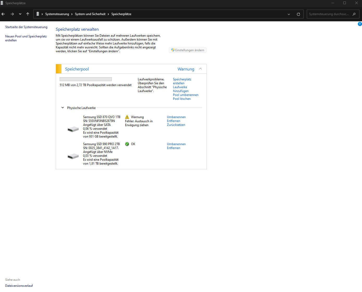Click Fehler: Austausch in Erwägung ziehen
Screen dimensions: 362x292
pos(139,123)
